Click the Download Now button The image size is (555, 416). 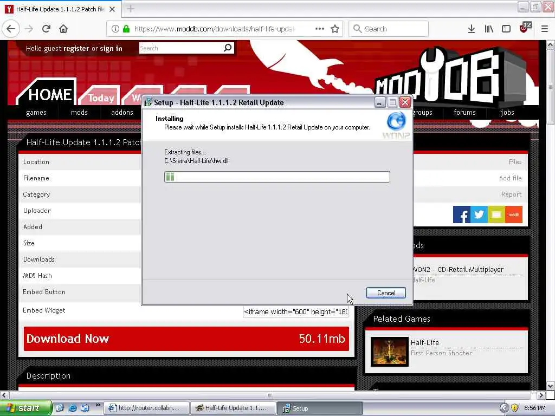pos(186,339)
